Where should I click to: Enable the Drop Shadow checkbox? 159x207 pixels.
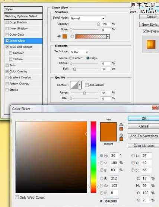coord(7,22)
